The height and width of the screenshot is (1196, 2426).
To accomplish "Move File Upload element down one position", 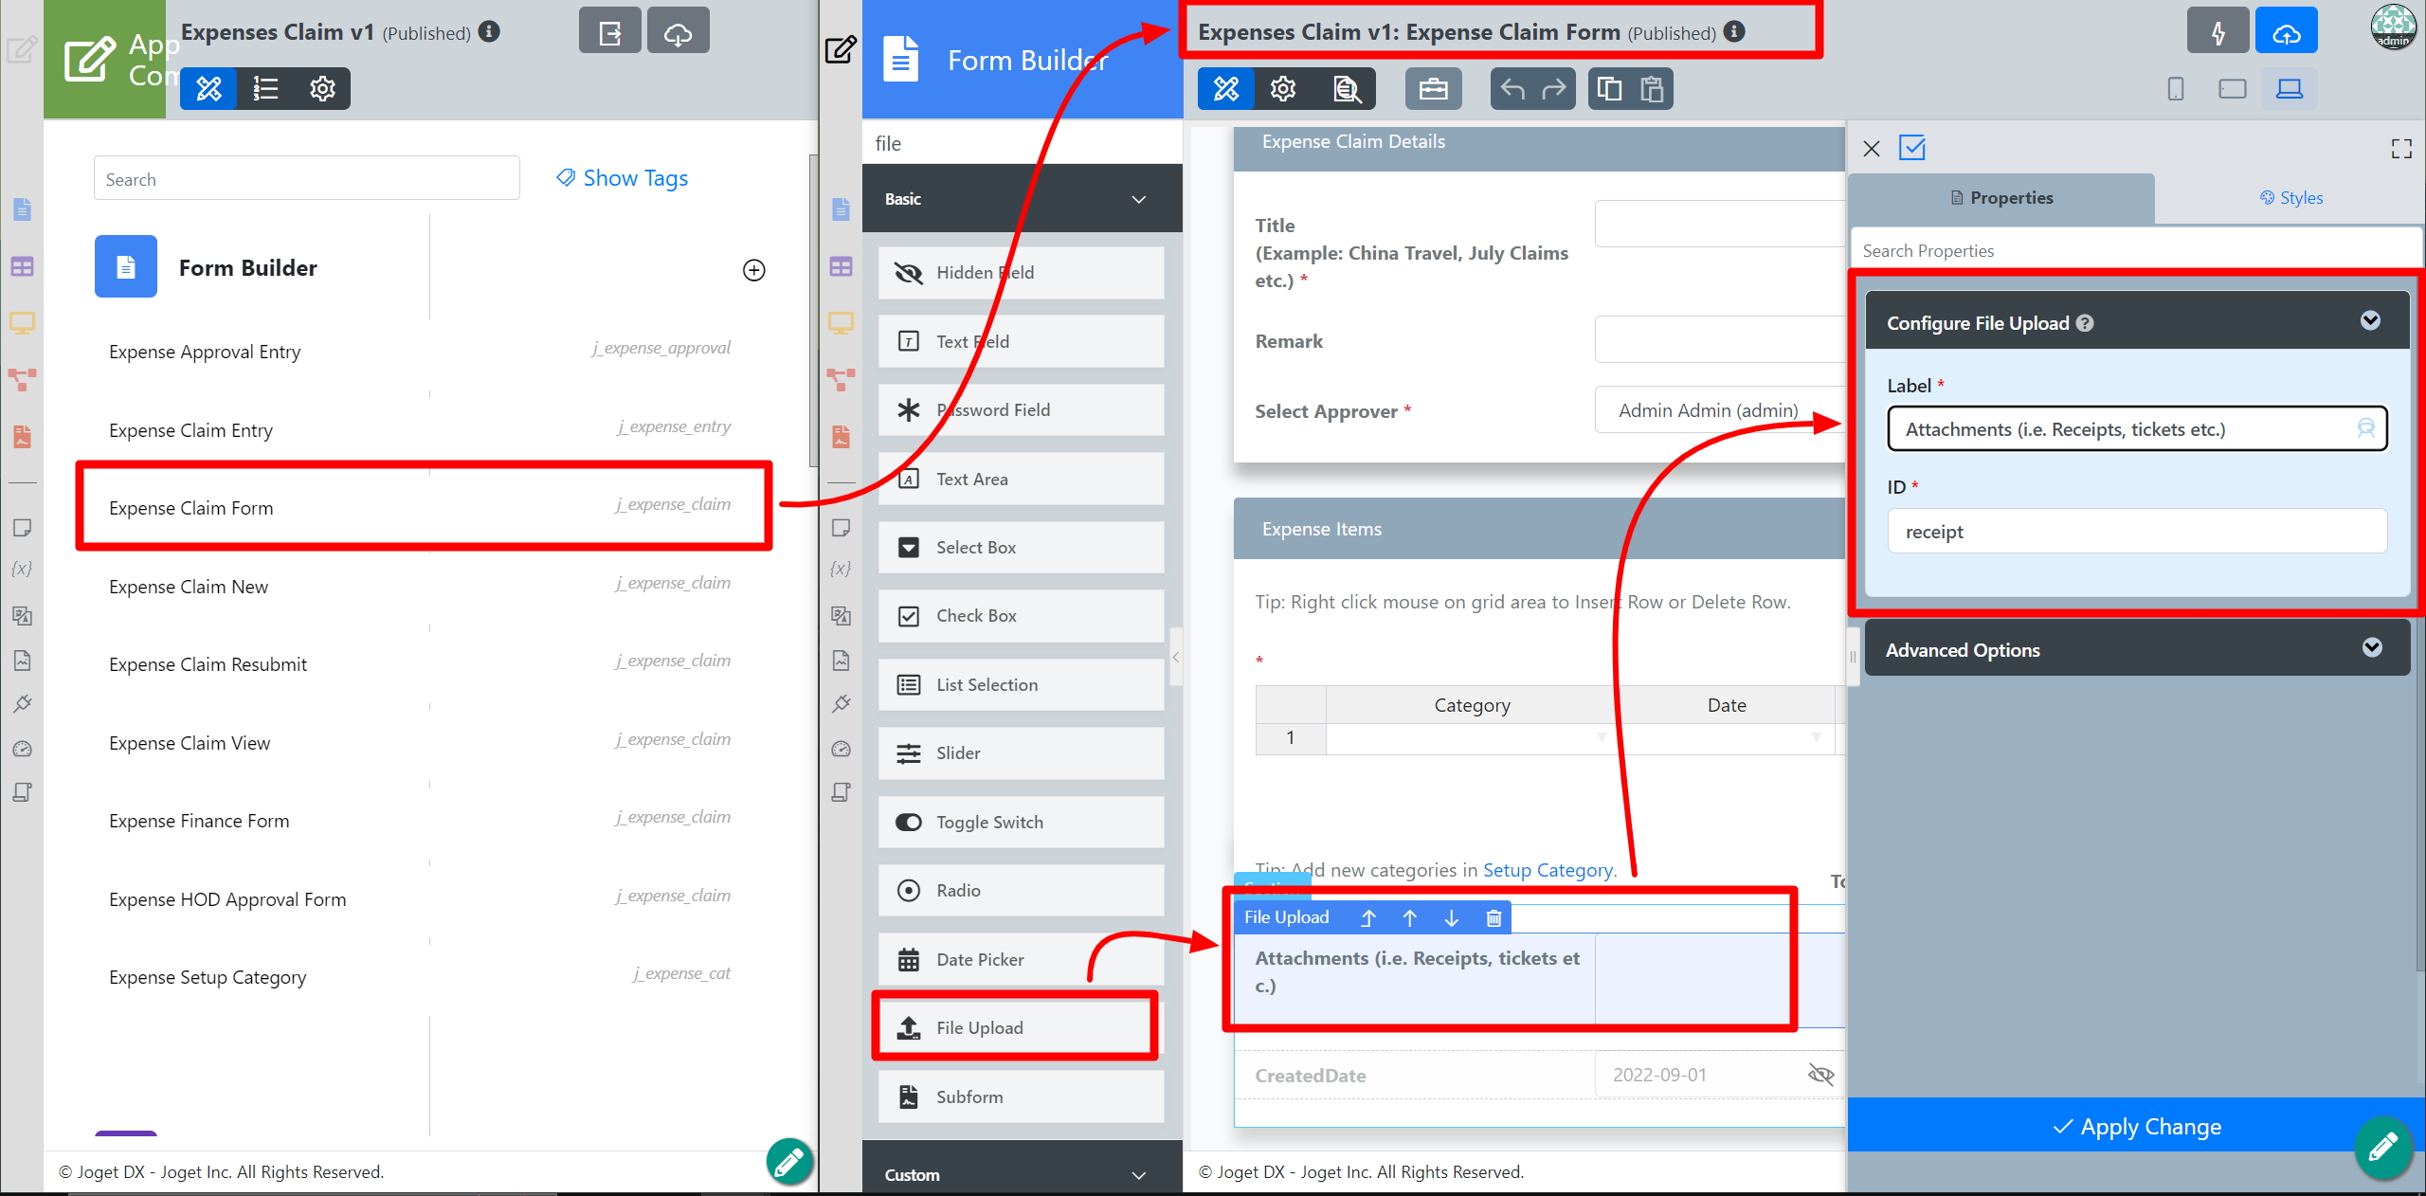I will pyautogui.click(x=1452, y=917).
